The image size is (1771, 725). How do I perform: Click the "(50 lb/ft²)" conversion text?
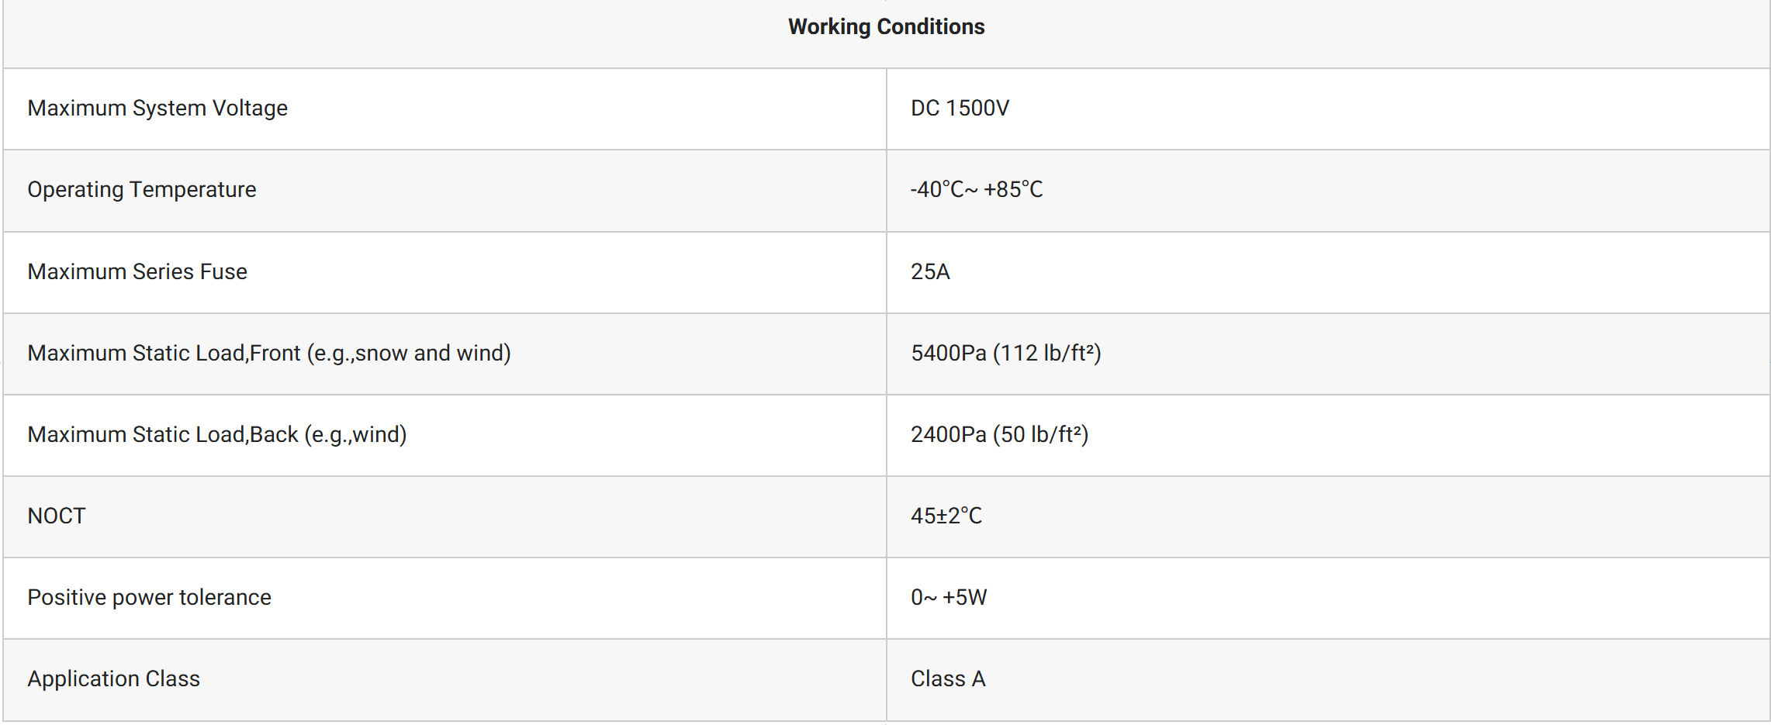[1041, 434]
